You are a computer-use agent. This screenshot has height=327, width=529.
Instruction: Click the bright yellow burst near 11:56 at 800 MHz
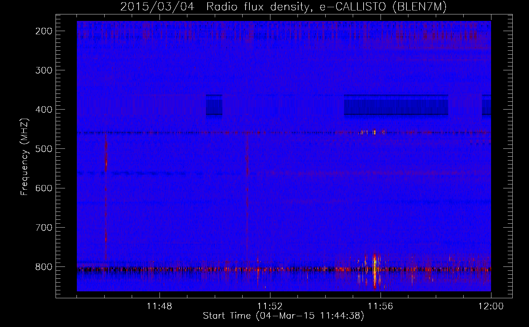pyautogui.click(x=375, y=271)
